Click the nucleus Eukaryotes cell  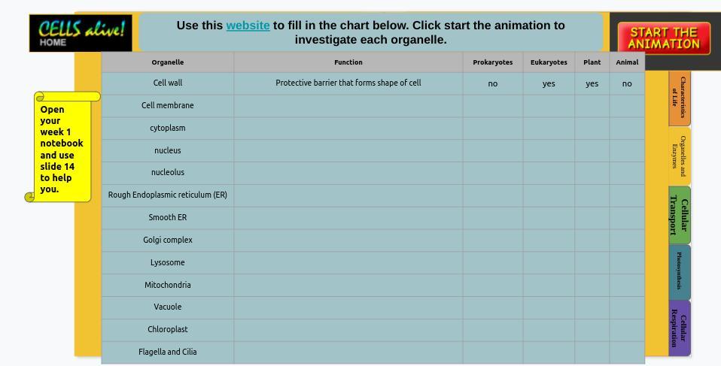(x=548, y=150)
